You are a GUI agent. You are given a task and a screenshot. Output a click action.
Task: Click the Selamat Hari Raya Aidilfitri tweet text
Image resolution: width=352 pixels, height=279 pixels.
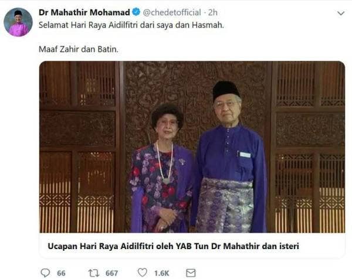pos(131,25)
